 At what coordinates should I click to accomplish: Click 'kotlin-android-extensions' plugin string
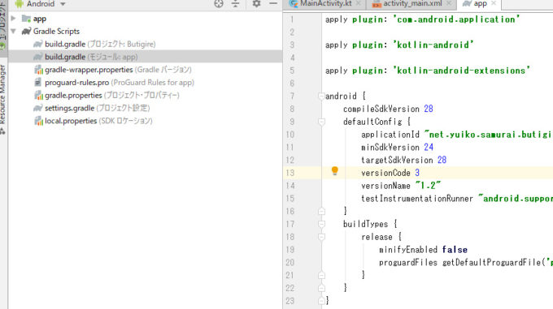click(462, 71)
